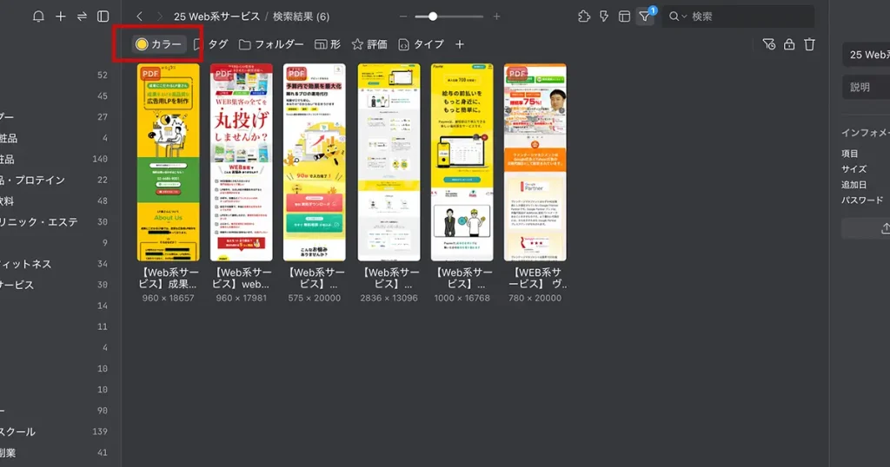Add a new filter with plus button
Image resolution: width=890 pixels, height=467 pixels.
pyautogui.click(x=460, y=44)
